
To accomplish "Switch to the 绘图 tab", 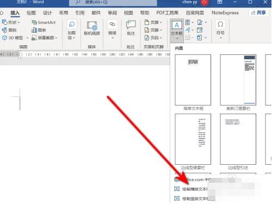I will [x=31, y=13].
